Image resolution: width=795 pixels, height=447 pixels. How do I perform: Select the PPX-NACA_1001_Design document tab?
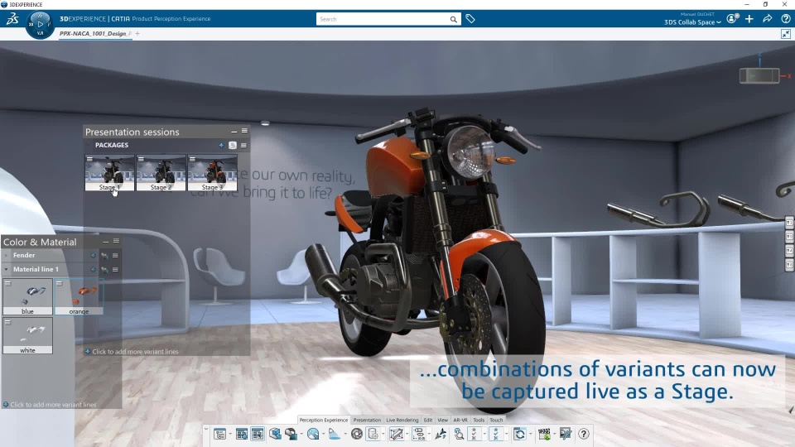(95, 34)
